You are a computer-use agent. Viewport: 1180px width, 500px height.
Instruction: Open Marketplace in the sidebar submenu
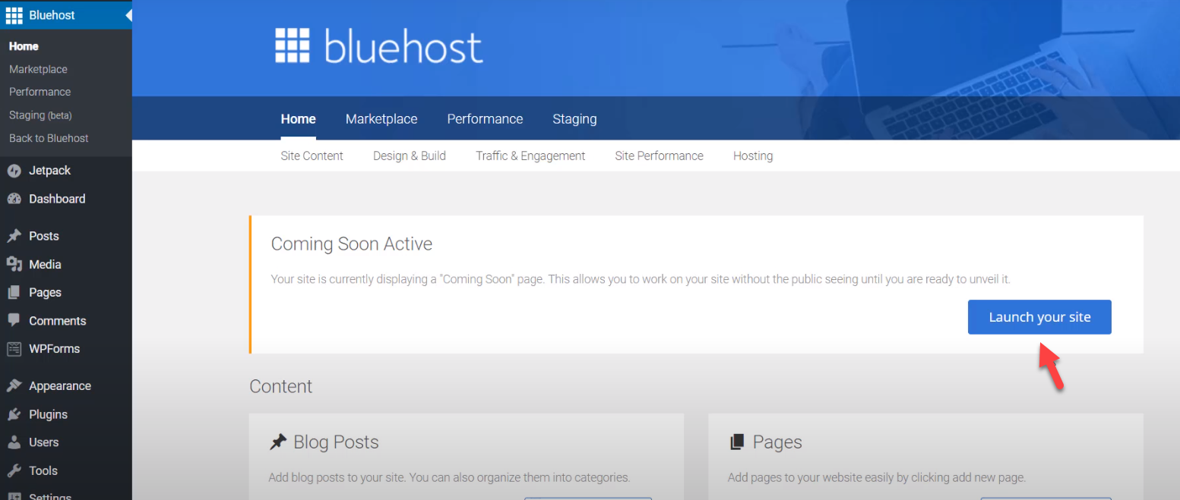38,69
